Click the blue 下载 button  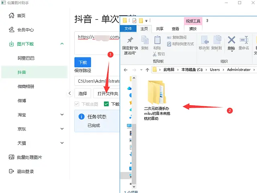pos(83,62)
